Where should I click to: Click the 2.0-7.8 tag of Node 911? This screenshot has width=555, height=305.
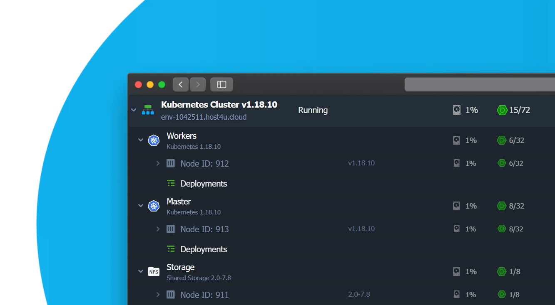(x=359, y=294)
